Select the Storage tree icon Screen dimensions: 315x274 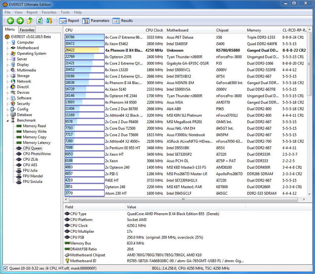click(13, 76)
